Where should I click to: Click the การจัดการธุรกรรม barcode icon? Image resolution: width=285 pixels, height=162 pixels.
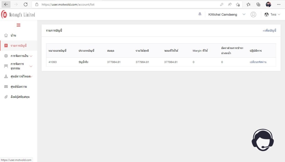click(x=6, y=66)
